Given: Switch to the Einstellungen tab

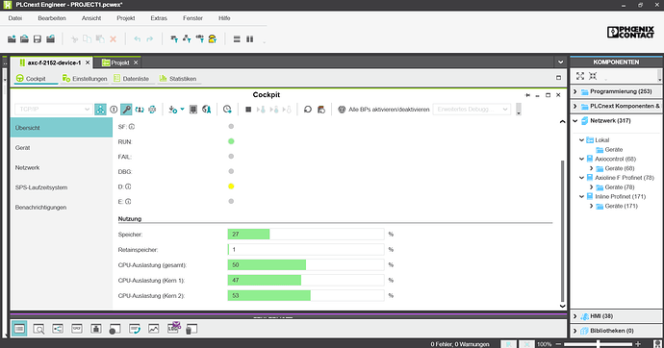Looking at the screenshot, I should click(x=85, y=79).
